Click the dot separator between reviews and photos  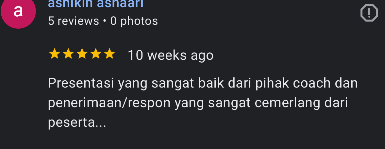(x=105, y=21)
